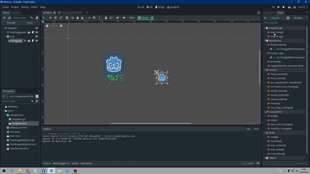Collapse Components folder in FileSystem

point(5,115)
